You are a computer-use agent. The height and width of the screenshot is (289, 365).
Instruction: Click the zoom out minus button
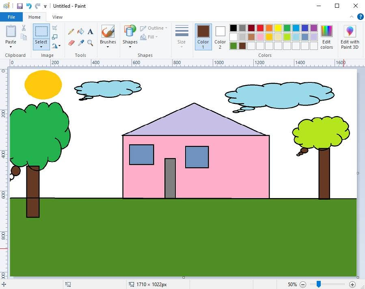pyautogui.click(x=303, y=285)
